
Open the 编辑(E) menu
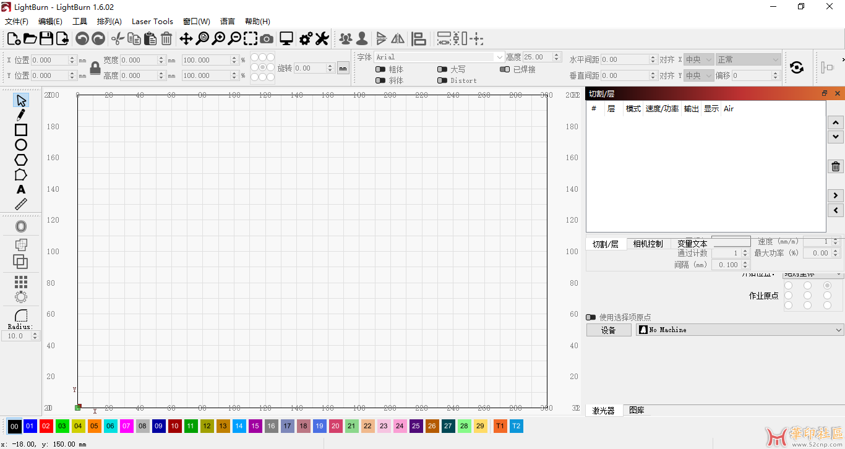(x=50, y=21)
